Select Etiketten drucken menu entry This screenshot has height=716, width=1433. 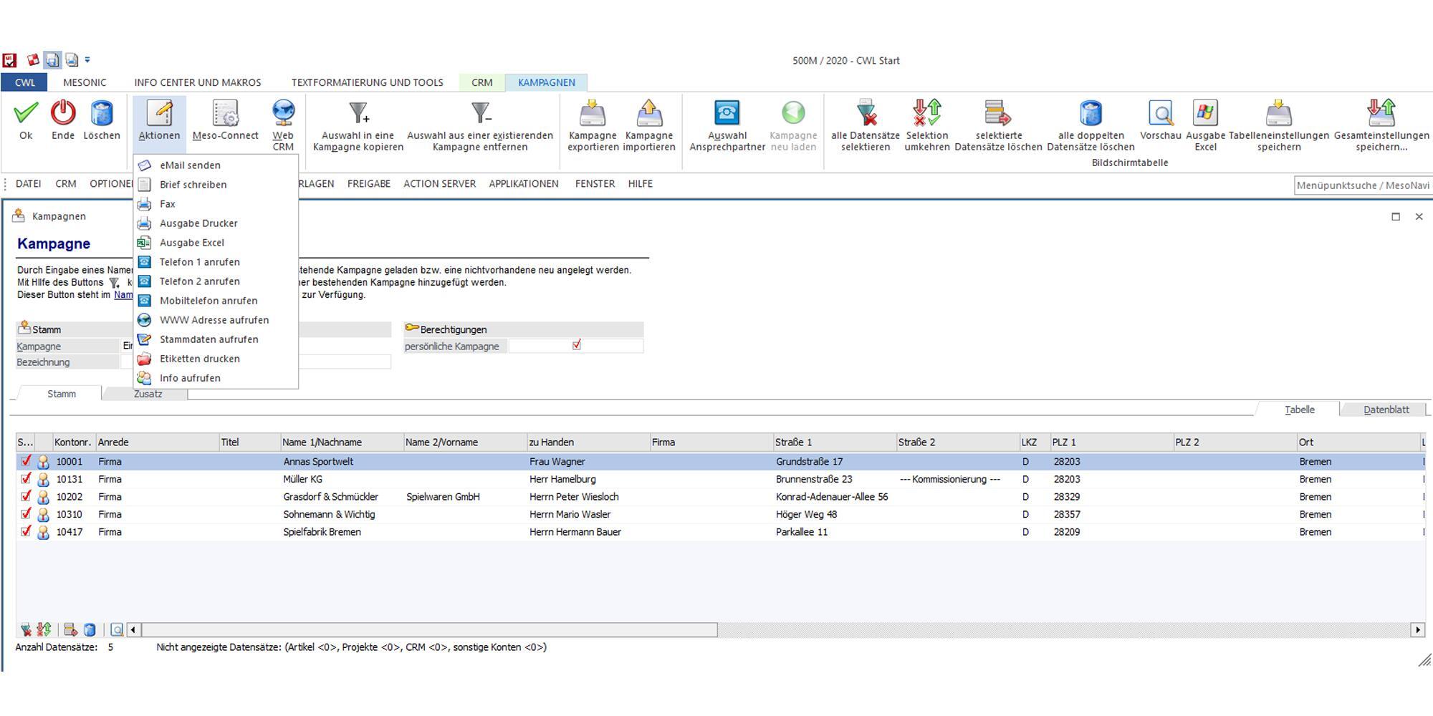click(216, 359)
